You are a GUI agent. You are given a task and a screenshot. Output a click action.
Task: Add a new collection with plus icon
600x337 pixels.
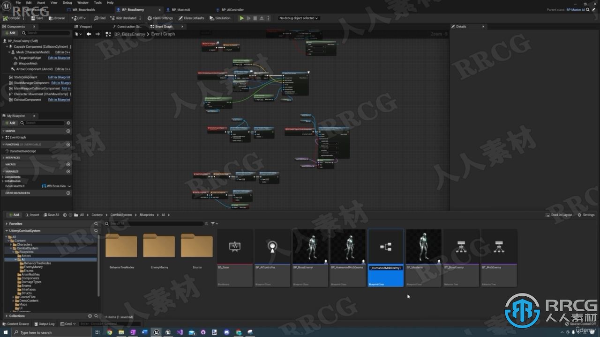[90, 316]
